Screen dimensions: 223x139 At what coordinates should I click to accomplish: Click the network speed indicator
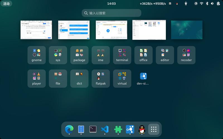pyautogui.click(x=153, y=4)
